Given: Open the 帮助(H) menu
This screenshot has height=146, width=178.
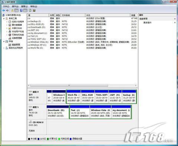Looking at the screenshot, I should point(34,6).
